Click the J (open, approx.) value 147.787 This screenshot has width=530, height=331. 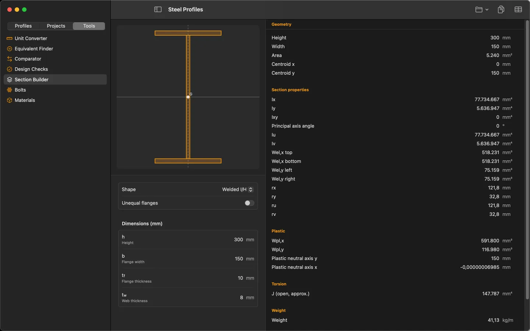491,294
